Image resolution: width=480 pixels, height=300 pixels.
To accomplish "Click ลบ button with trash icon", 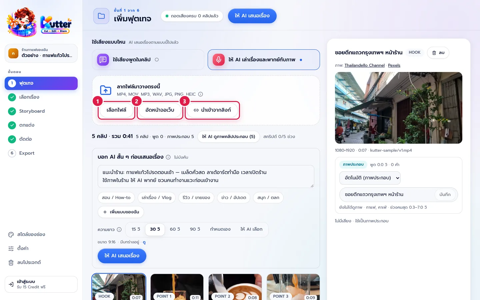I will pyautogui.click(x=438, y=53).
